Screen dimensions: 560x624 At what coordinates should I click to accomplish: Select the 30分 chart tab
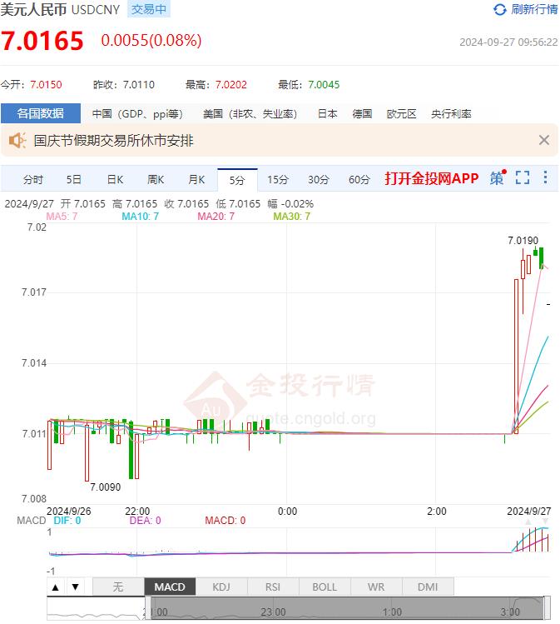[x=319, y=179]
